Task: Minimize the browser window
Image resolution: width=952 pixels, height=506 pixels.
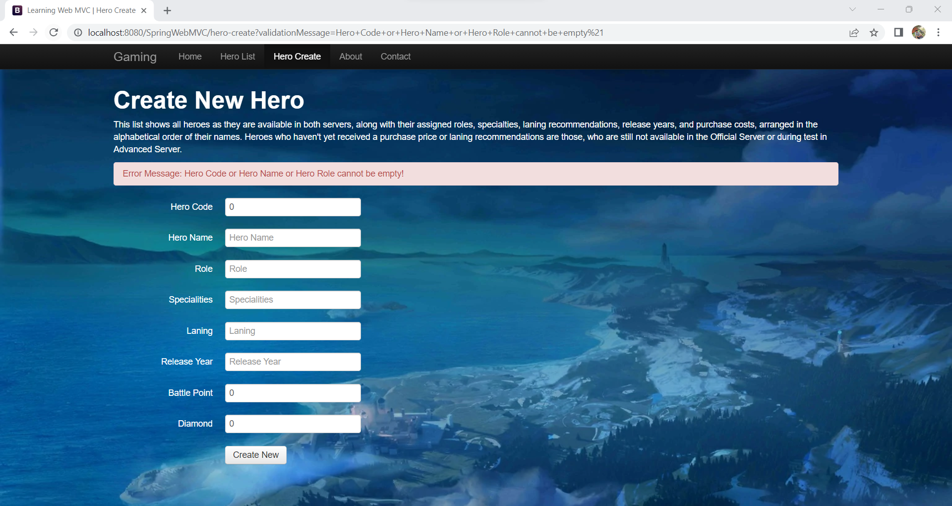Action: coord(881,9)
